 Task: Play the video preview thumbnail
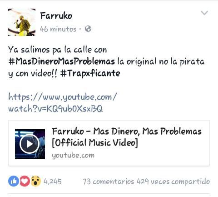[x=30, y=144]
